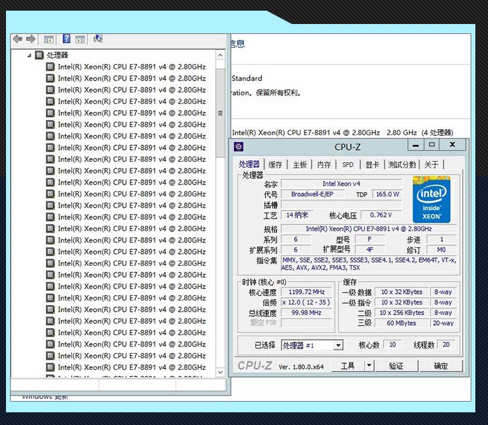Click the empty 额定 FSB field
Viewport: 488px width, 425px height.
point(307,322)
